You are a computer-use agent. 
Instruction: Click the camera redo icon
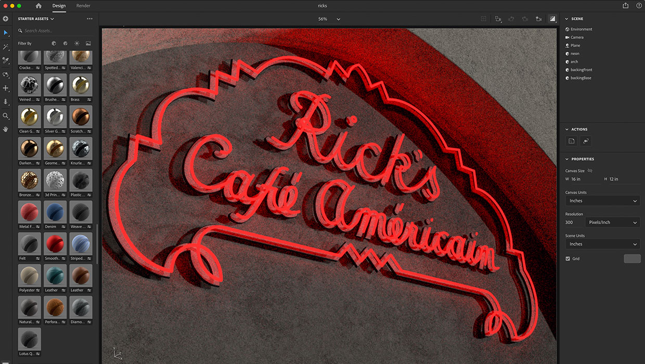[525, 19]
